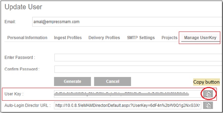
Task: Open the Projects tab
Action: click(170, 38)
